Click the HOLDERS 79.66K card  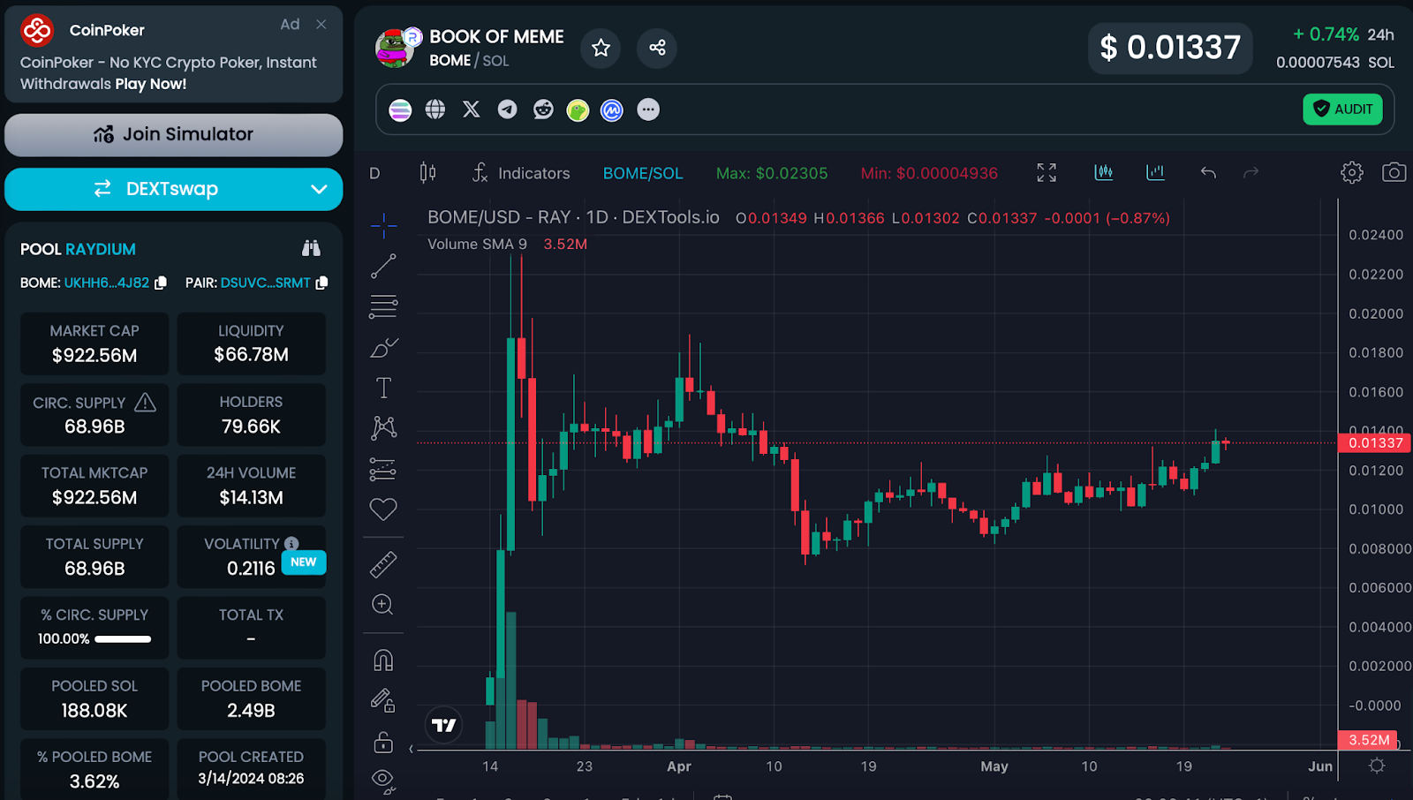click(x=251, y=415)
